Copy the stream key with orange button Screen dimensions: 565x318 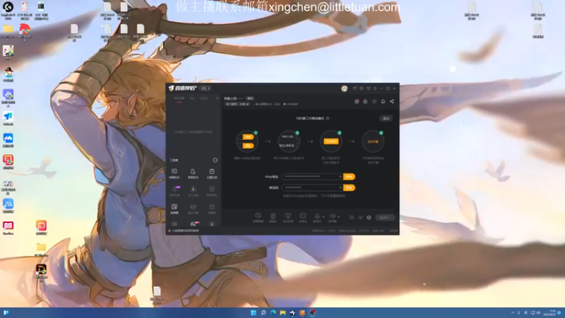[349, 188]
